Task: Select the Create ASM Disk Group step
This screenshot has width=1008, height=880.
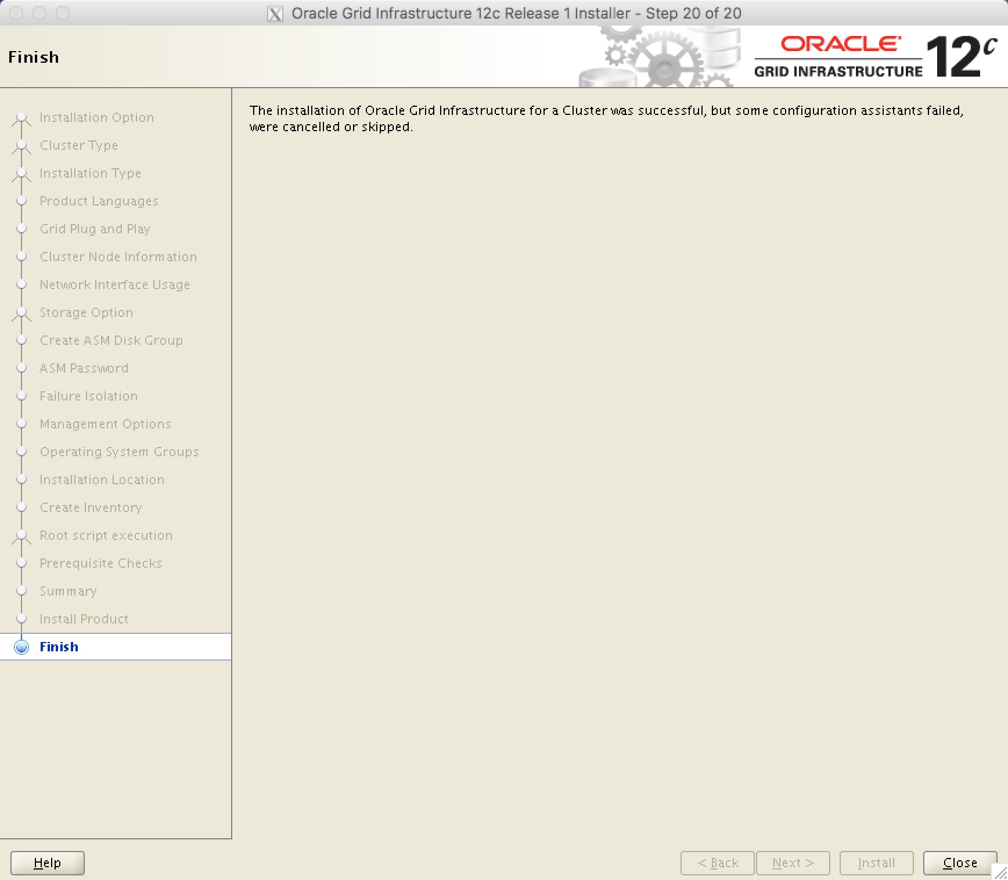Action: [x=111, y=340]
